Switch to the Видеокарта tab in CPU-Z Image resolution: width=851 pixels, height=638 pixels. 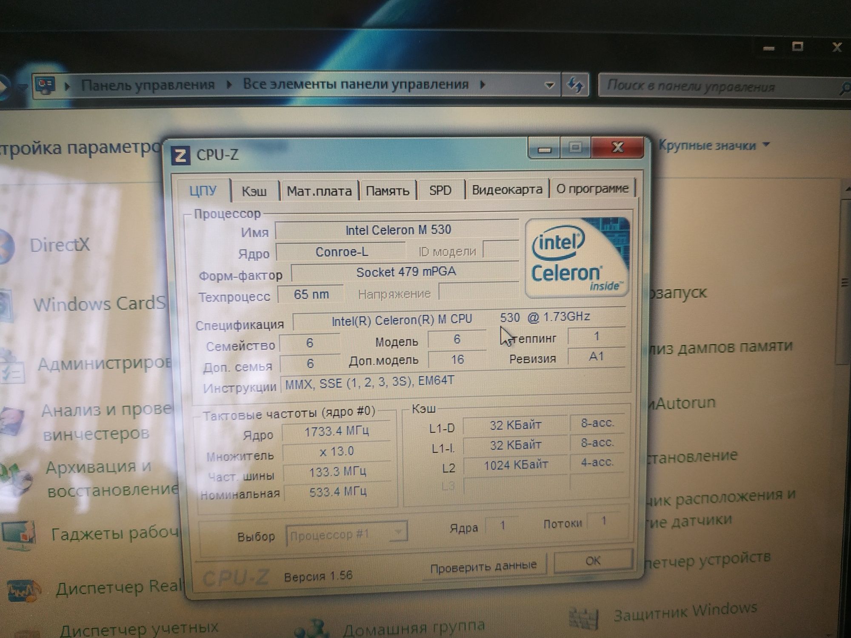(x=507, y=189)
